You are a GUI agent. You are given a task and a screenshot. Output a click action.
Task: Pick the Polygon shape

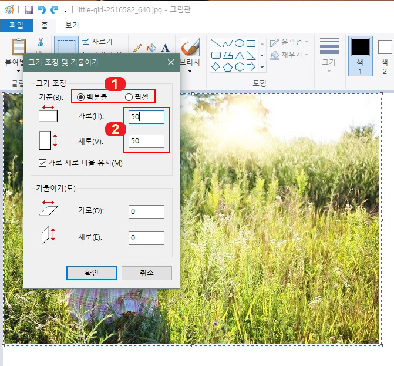coord(228,55)
